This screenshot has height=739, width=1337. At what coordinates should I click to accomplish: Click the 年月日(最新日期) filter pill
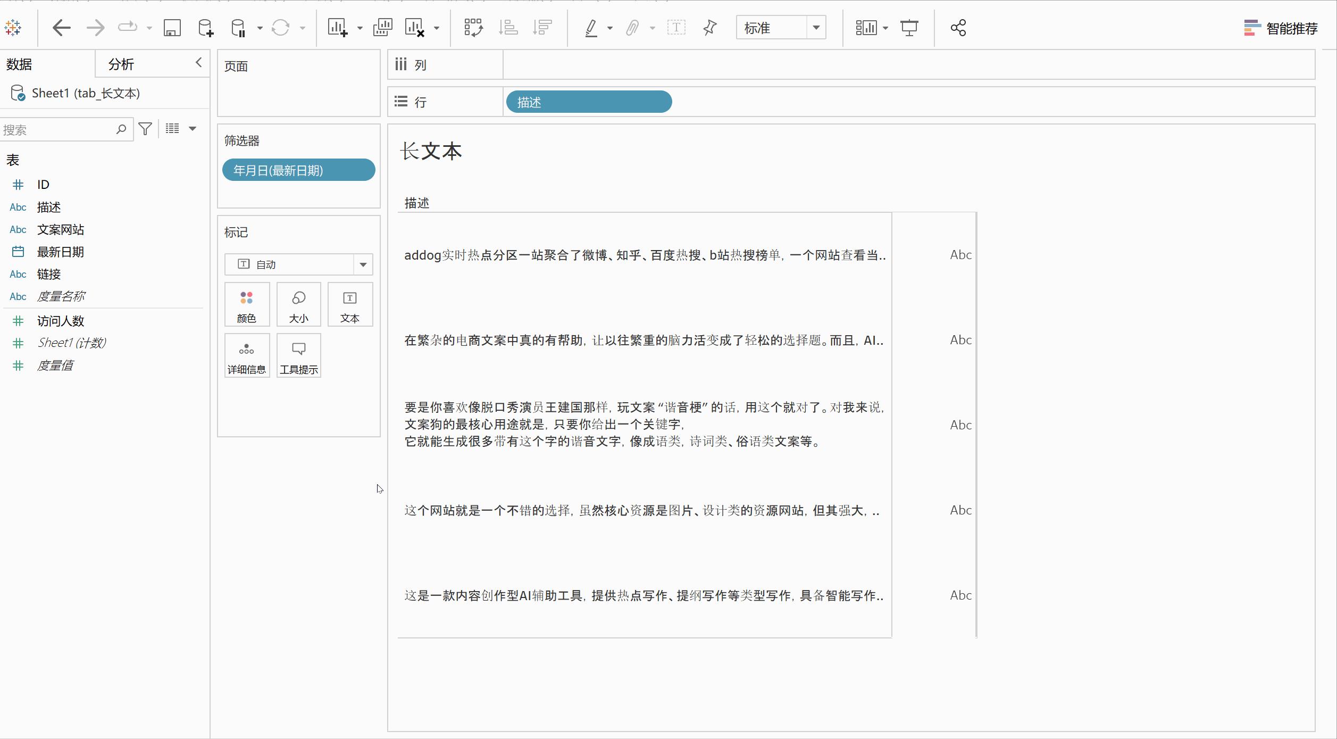(x=299, y=170)
